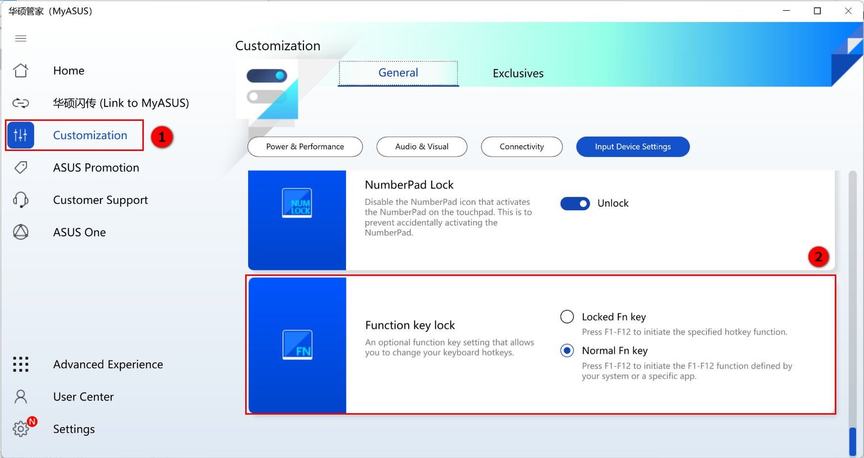Select the Normal Fn key option
This screenshot has height=458, width=864.
[x=567, y=351]
